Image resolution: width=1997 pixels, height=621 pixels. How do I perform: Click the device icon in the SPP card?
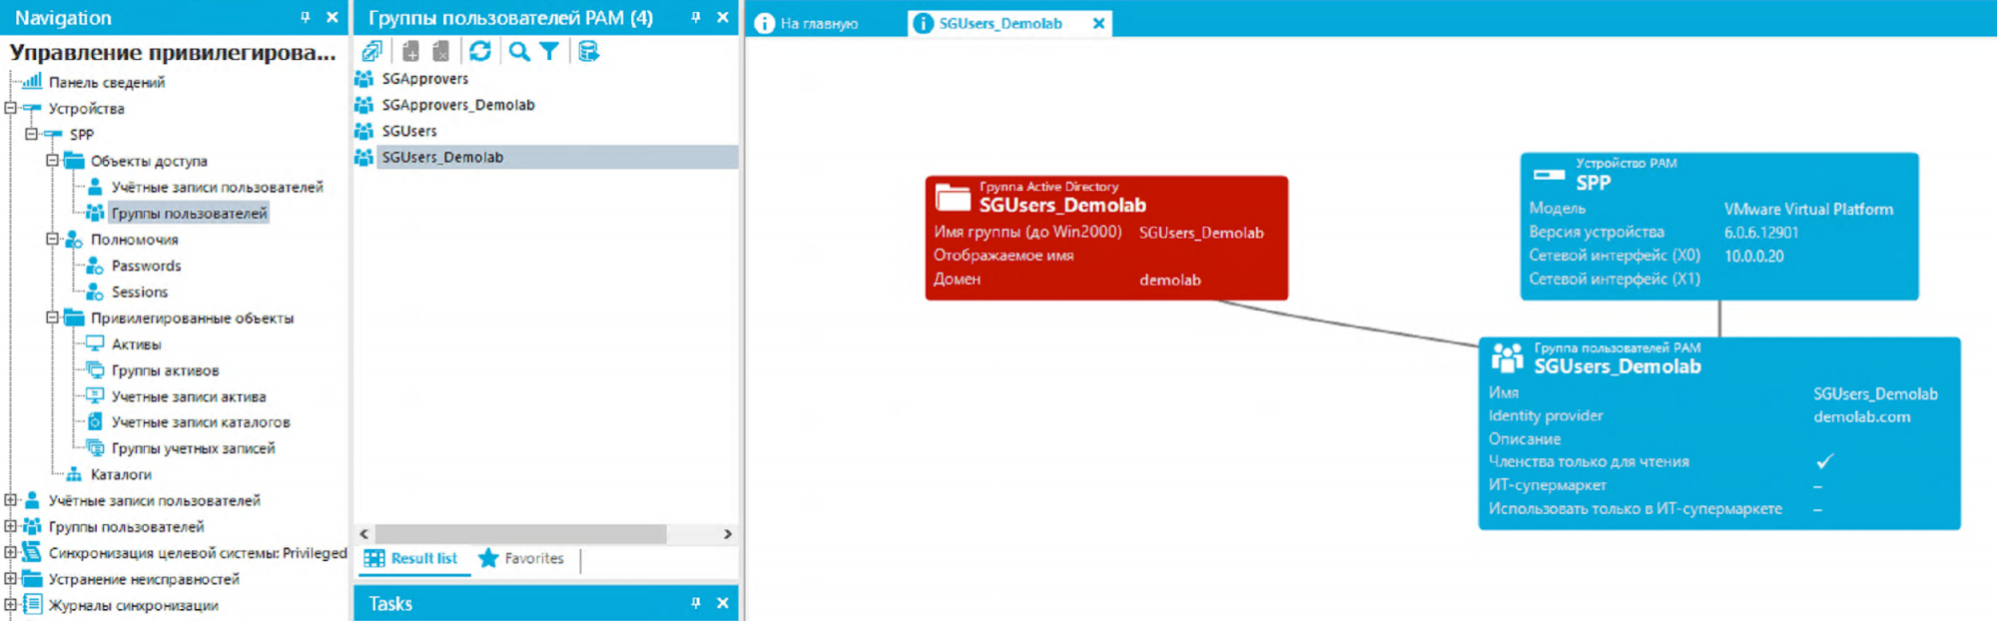pyautogui.click(x=1549, y=175)
